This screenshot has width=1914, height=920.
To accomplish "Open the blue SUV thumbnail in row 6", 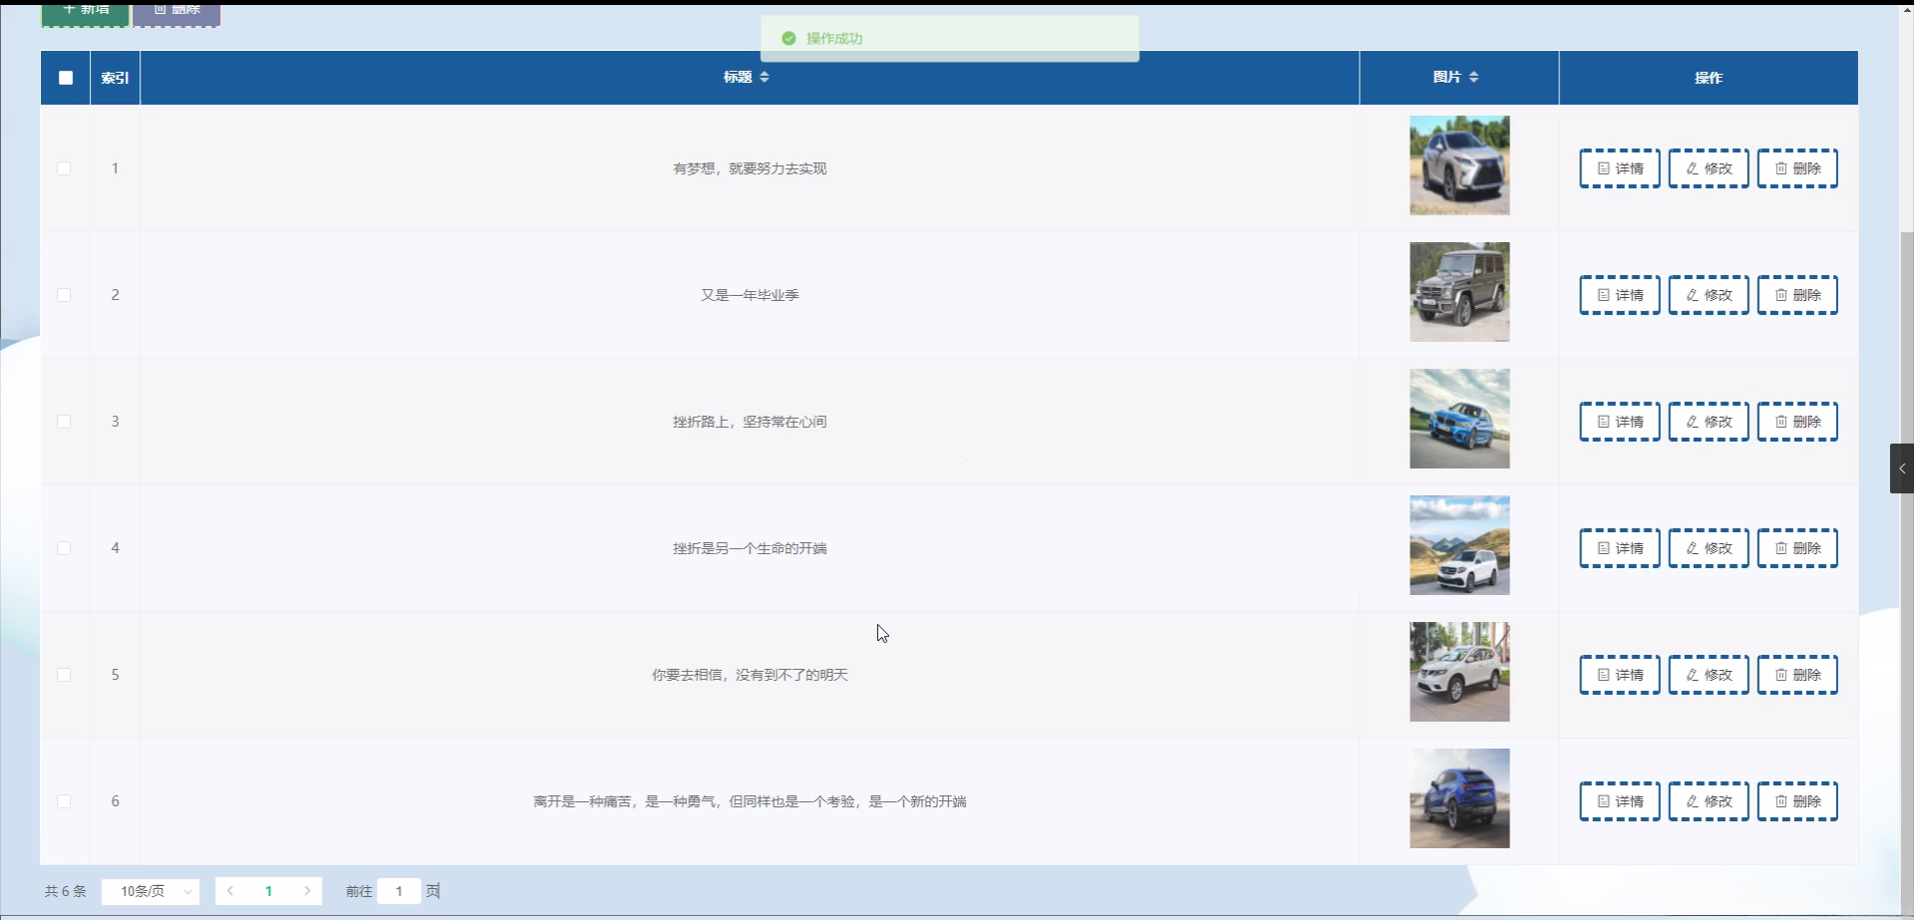I will click(1459, 798).
